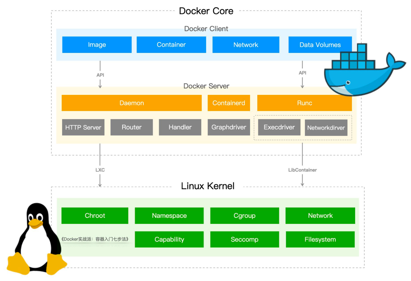Click the green Chroot block
This screenshot has width=411, height=281.
(x=95, y=216)
